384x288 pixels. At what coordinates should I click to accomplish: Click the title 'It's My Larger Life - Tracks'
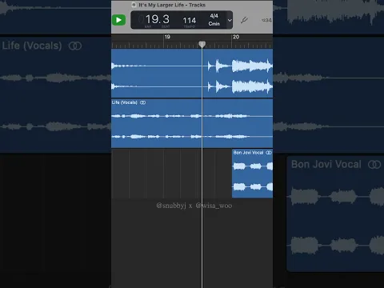172,5
